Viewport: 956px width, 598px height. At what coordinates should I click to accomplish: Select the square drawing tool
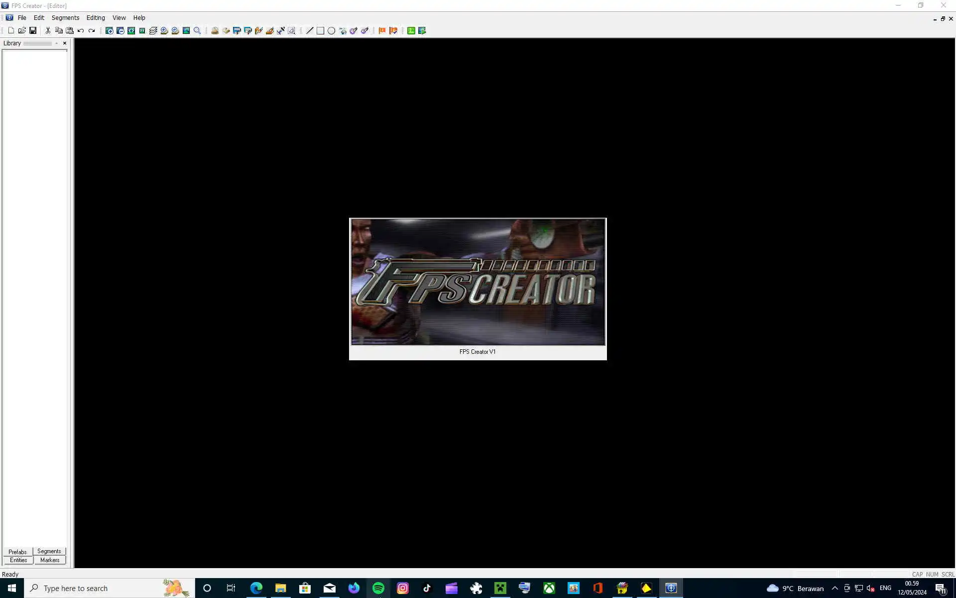tap(321, 30)
